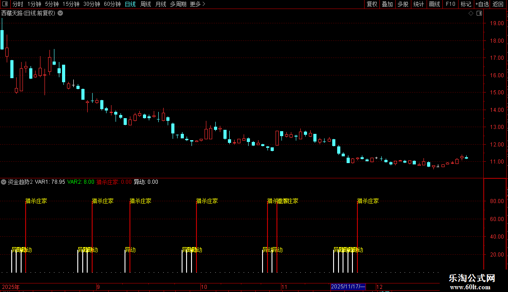
Task: Add the stock via +自选
Action: pyautogui.click(x=482, y=4)
